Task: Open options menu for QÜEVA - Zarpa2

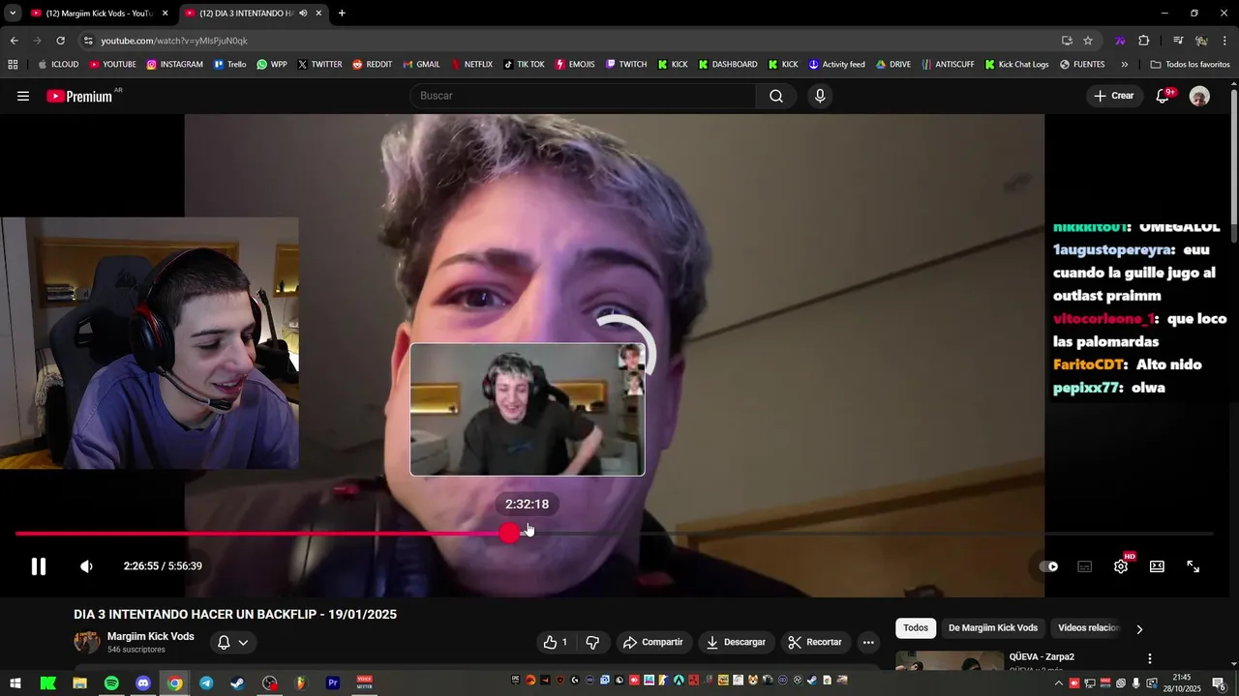Action: [1150, 658]
